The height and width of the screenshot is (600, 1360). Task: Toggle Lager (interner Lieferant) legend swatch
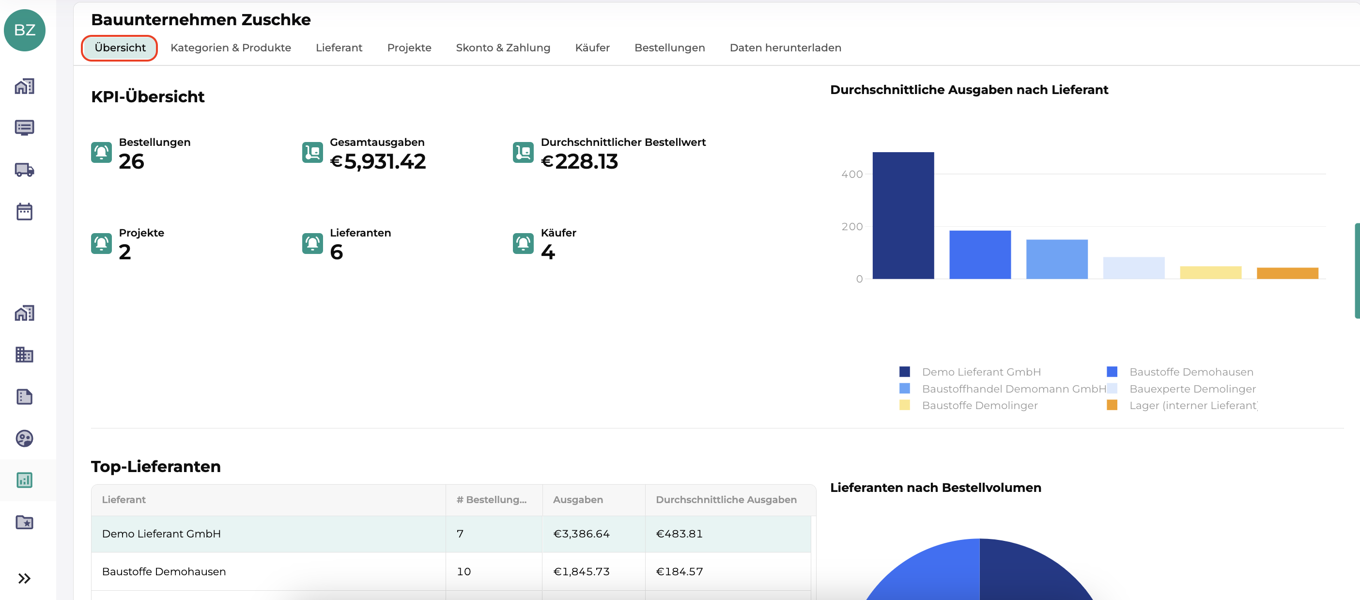[x=1113, y=405]
